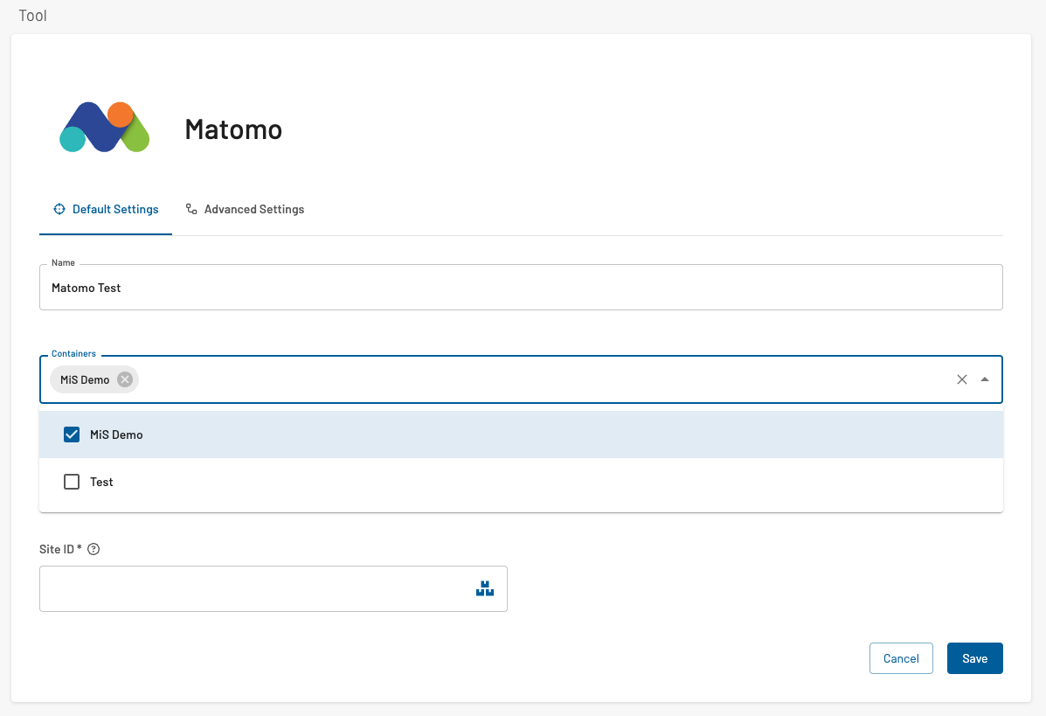Click the Matomo logo image
The image size is (1046, 716).
coord(105,127)
